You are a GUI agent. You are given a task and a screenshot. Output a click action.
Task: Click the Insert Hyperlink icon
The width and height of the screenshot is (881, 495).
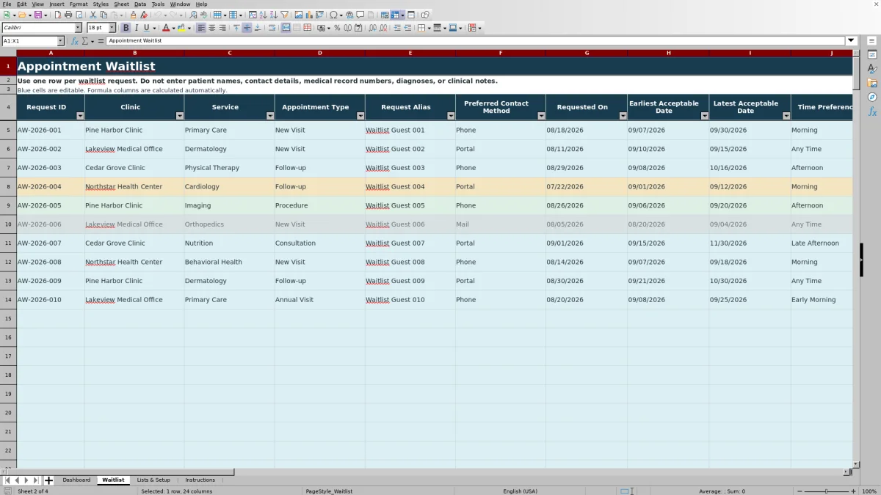click(349, 15)
